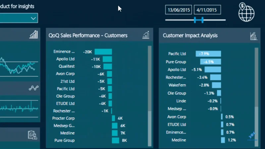Click the start date field 13/06/2015

[x=179, y=10]
